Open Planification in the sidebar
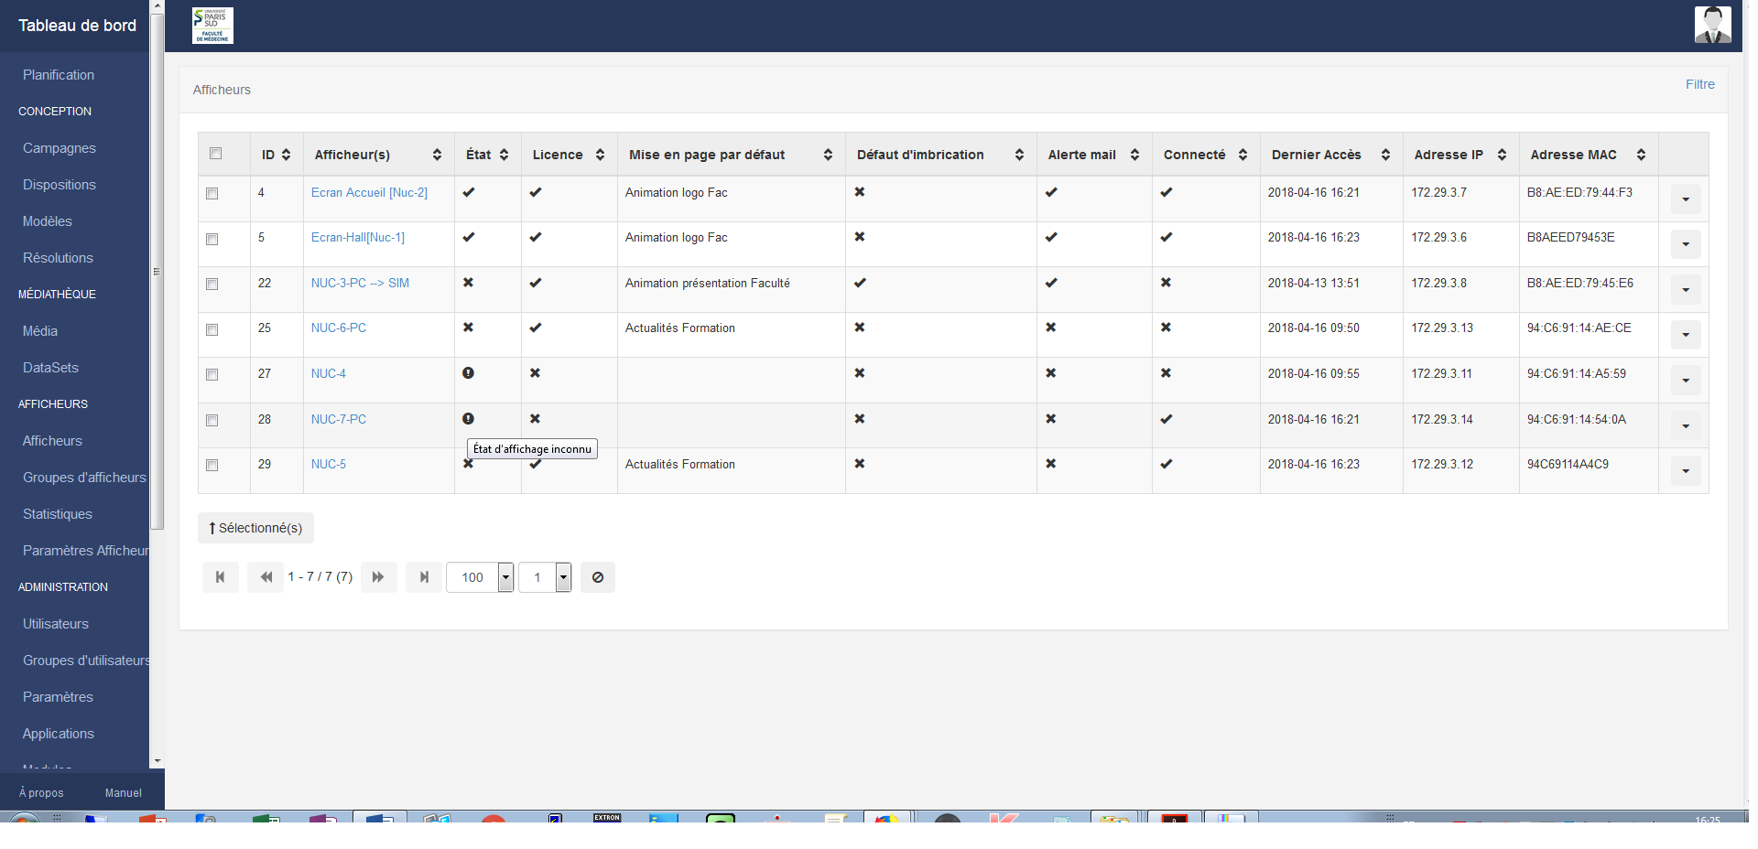 coord(59,75)
